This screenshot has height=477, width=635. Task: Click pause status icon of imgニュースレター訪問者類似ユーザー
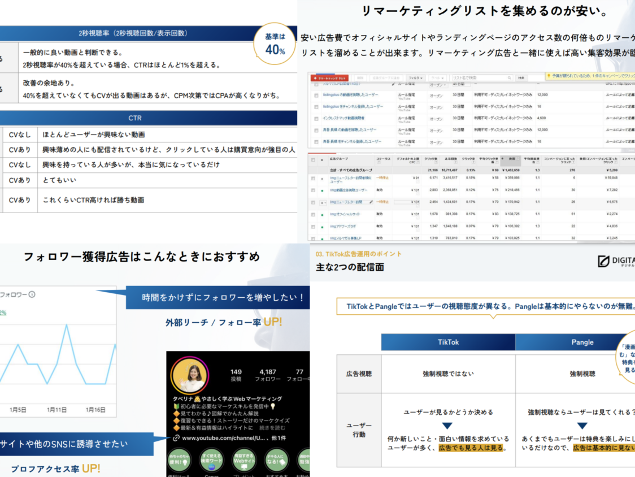pyautogui.click(x=323, y=179)
